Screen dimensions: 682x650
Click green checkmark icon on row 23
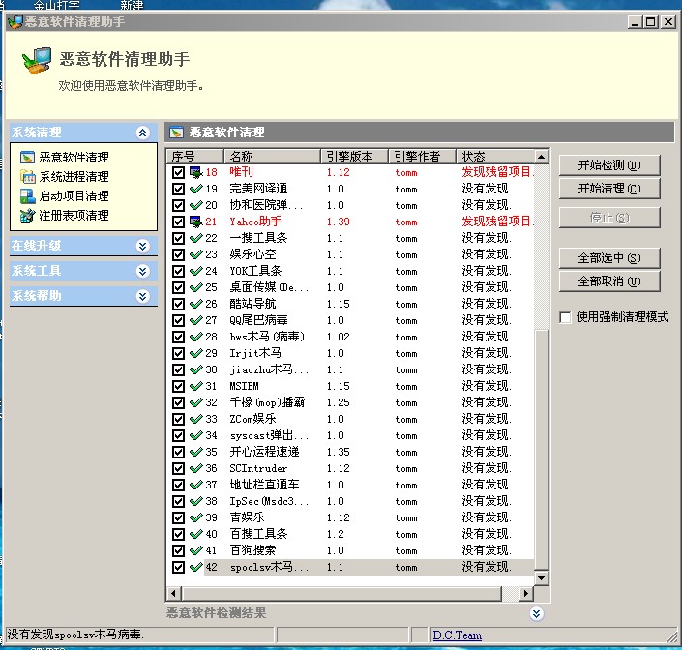[196, 254]
